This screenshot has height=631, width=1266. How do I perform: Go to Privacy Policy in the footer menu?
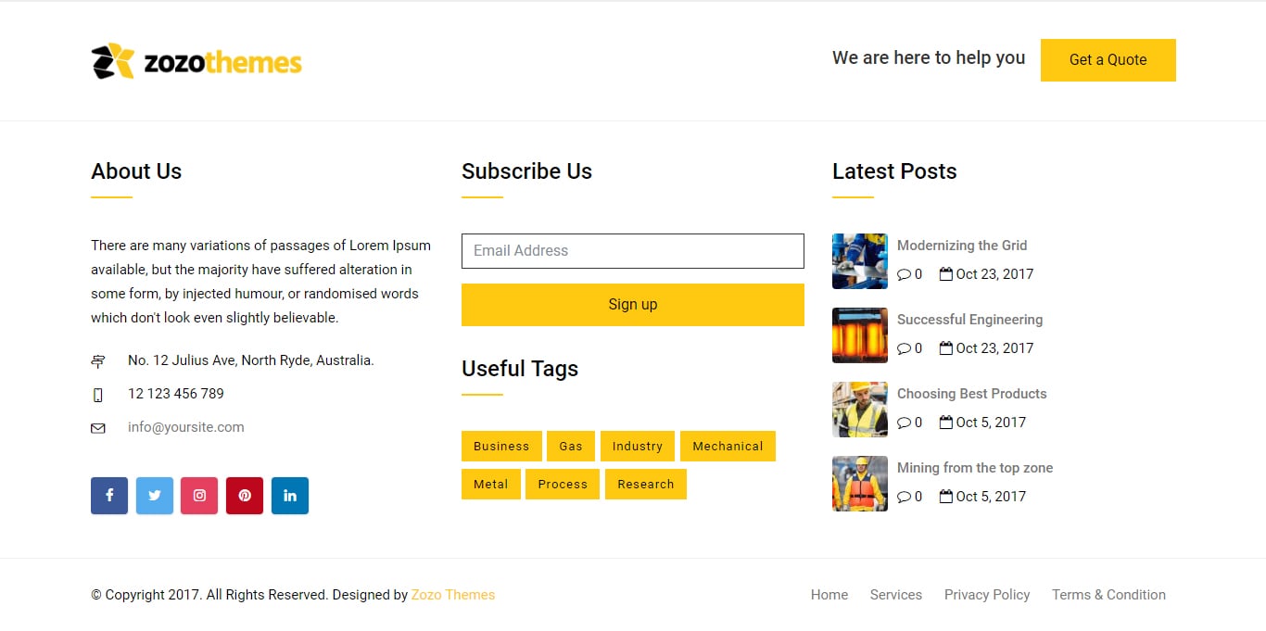pyautogui.click(x=986, y=595)
